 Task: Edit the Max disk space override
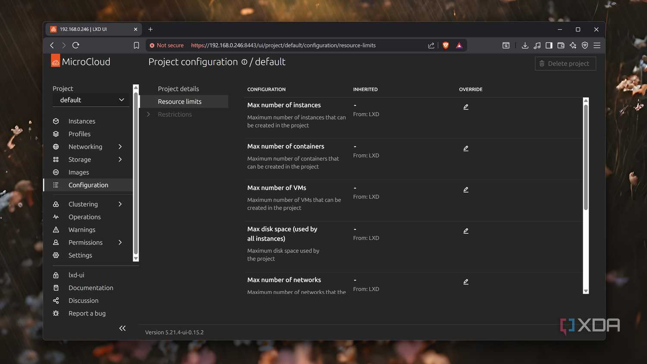(x=466, y=231)
